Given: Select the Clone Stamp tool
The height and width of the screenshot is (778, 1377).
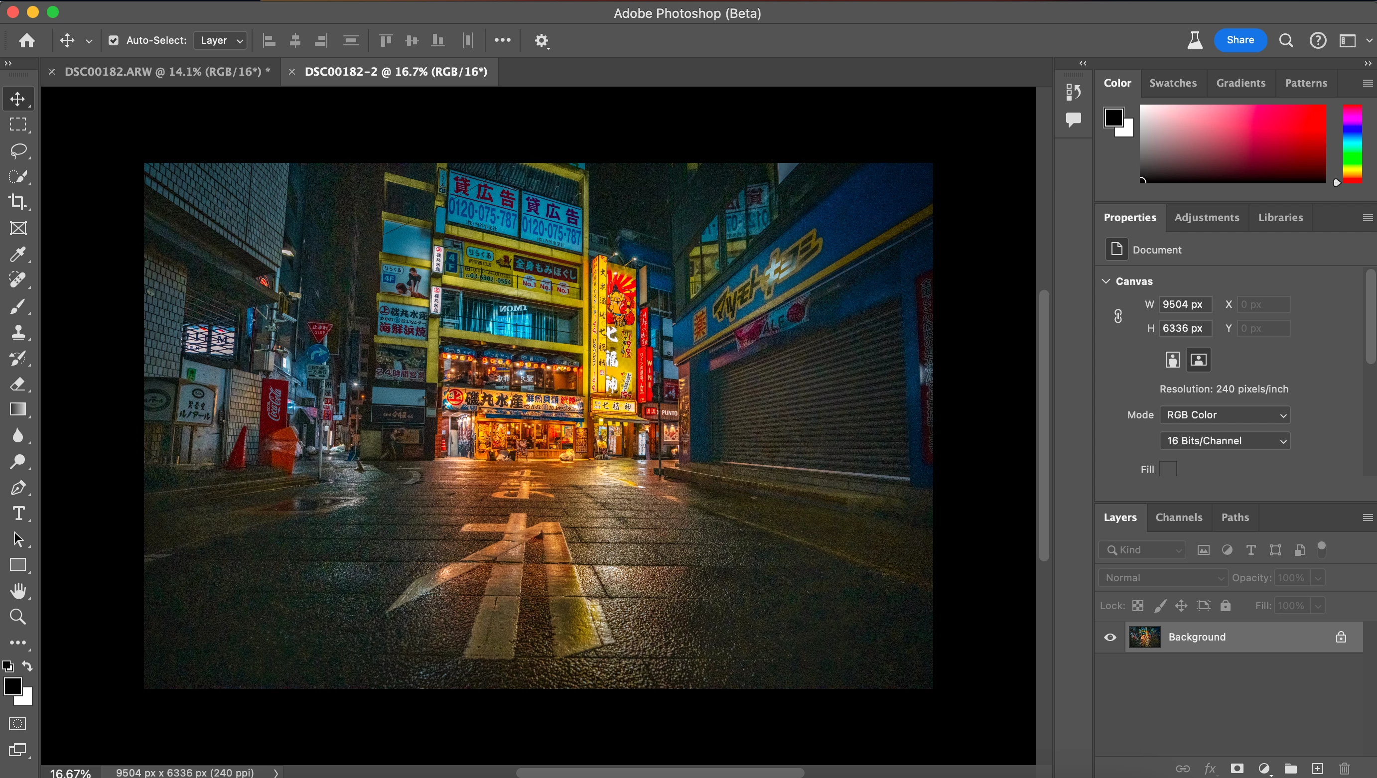Looking at the screenshot, I should (x=17, y=332).
